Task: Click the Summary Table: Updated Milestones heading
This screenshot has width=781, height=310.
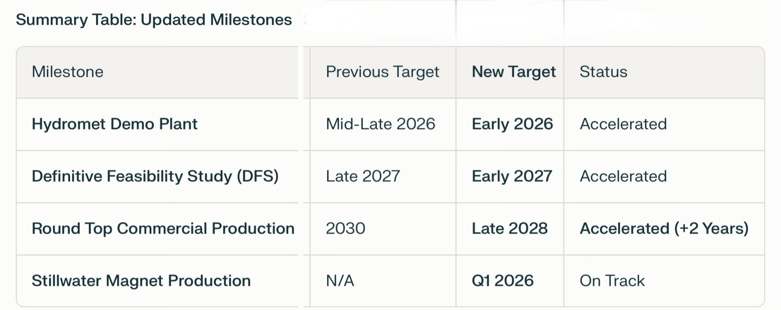Action: (x=154, y=20)
